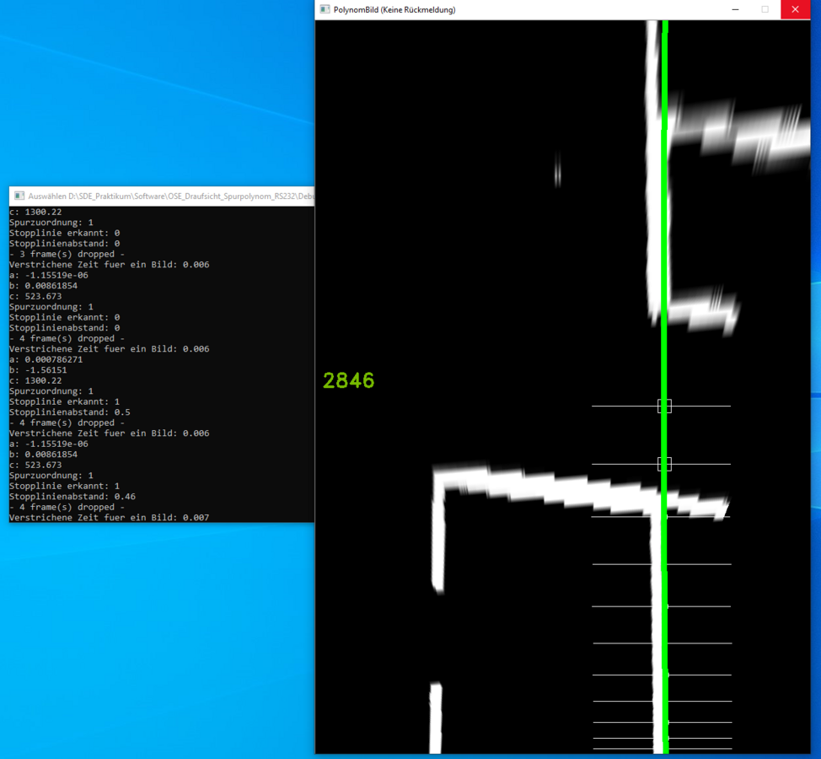
Task: Click the maximize button of PolynomBild
Action: point(765,9)
